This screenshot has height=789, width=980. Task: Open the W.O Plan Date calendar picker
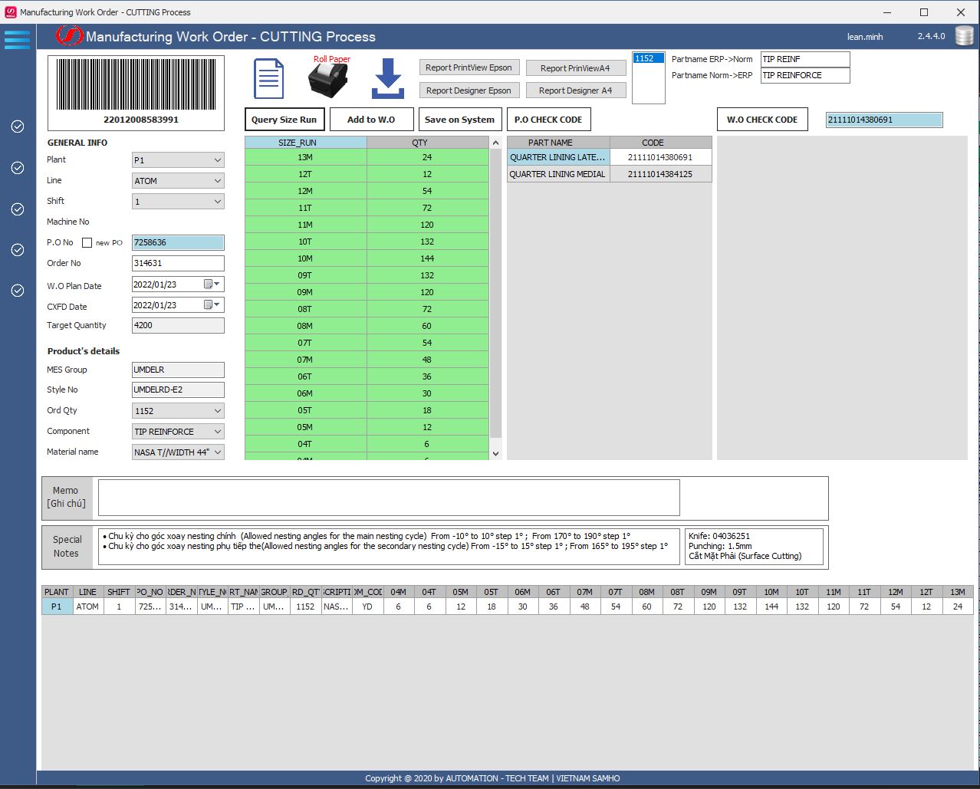point(212,284)
